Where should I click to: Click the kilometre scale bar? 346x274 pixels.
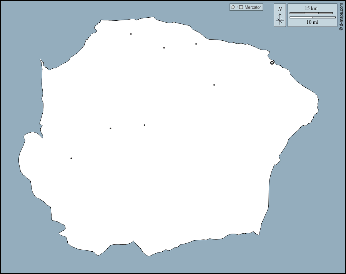pos(311,13)
